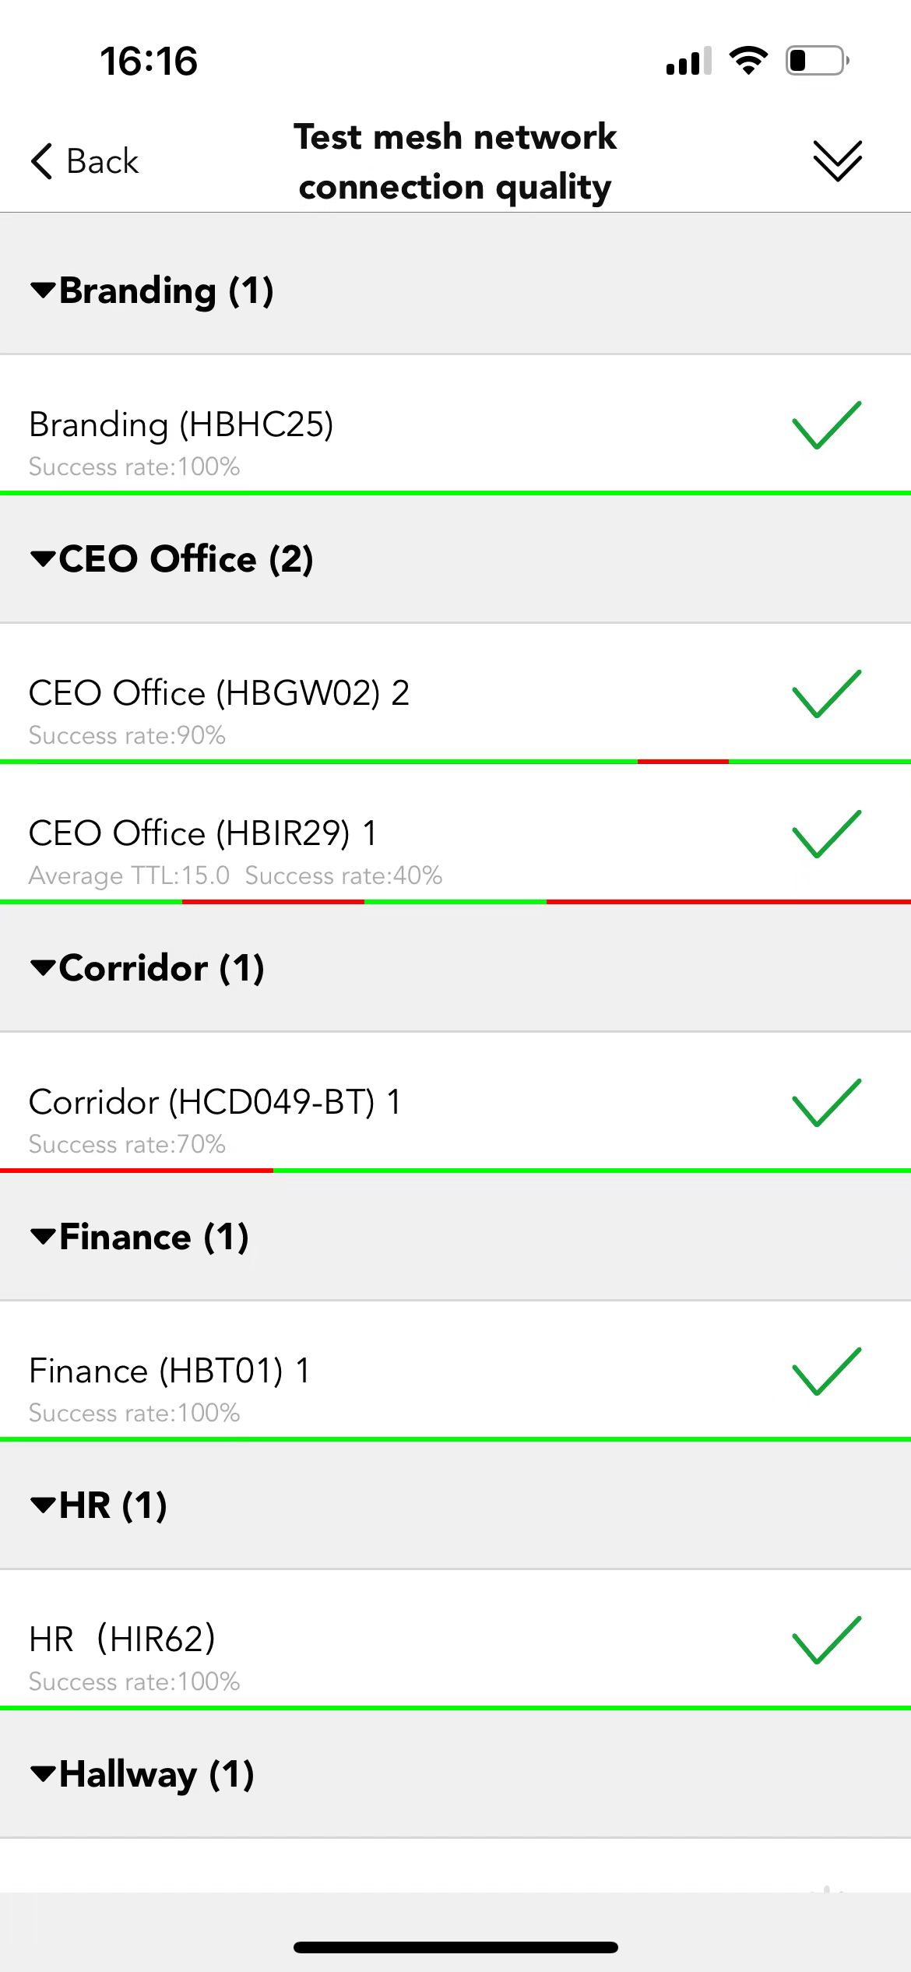Go back using the Back label

pyautogui.click(x=102, y=161)
